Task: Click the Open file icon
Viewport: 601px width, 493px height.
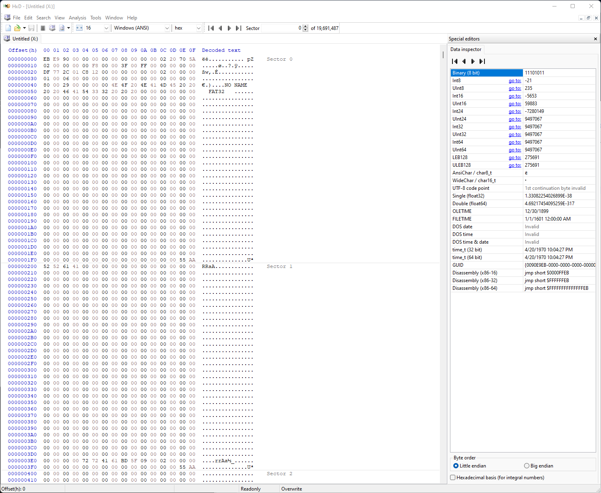Action: (x=17, y=28)
